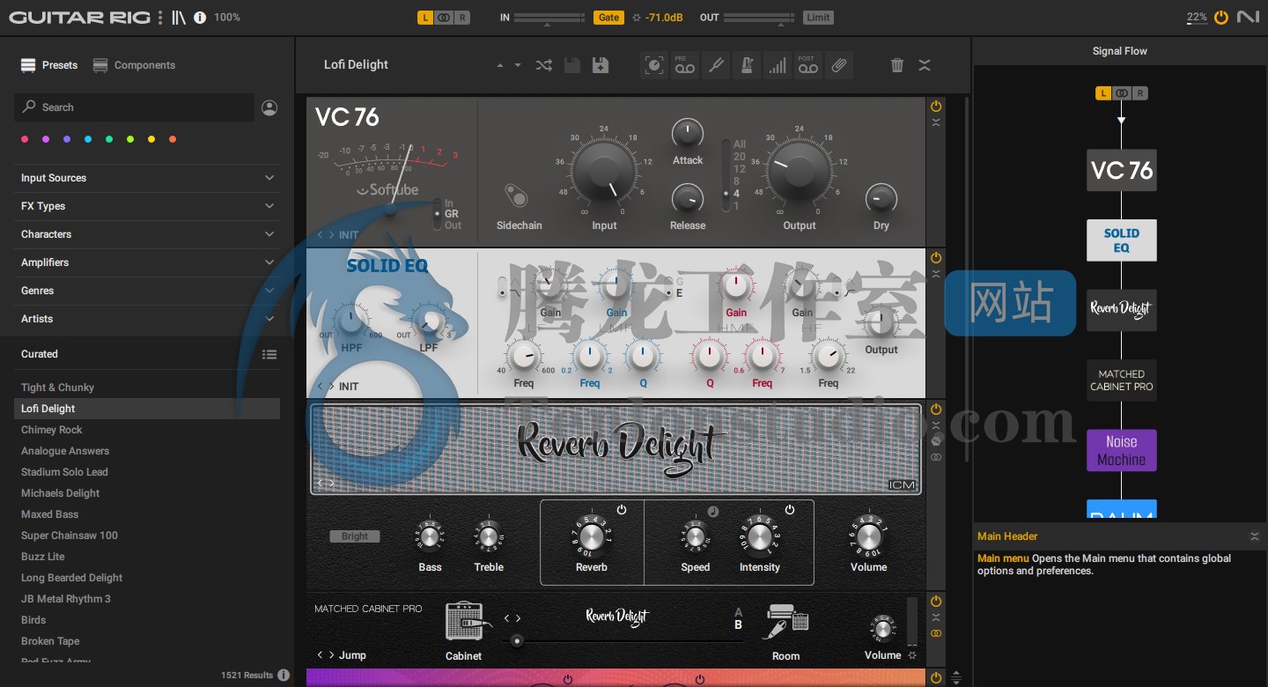Save the current preset (floppy icon)

click(571, 65)
